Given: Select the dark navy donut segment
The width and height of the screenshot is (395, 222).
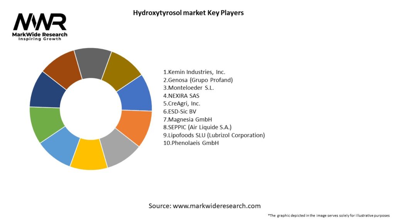Looking at the screenshot, I should (46, 92).
